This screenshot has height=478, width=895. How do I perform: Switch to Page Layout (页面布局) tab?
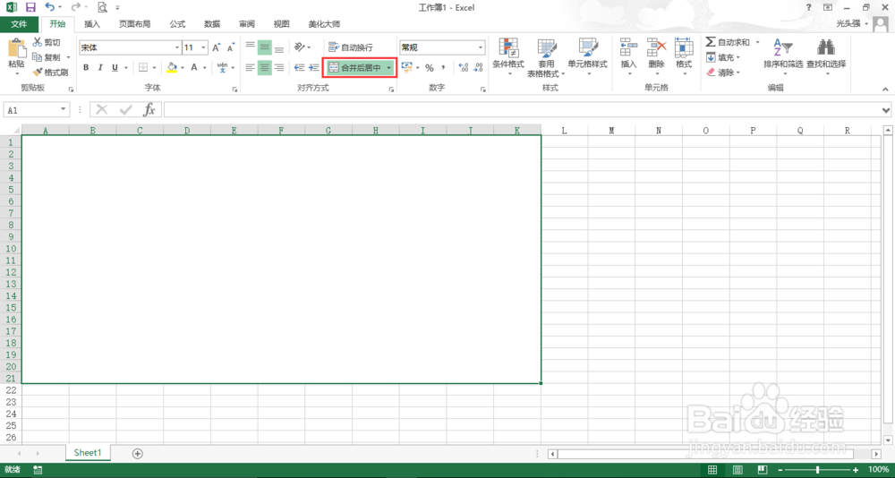click(135, 24)
